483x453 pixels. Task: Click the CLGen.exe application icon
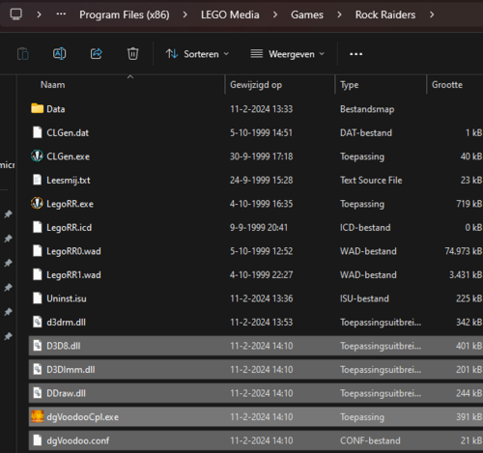37,156
